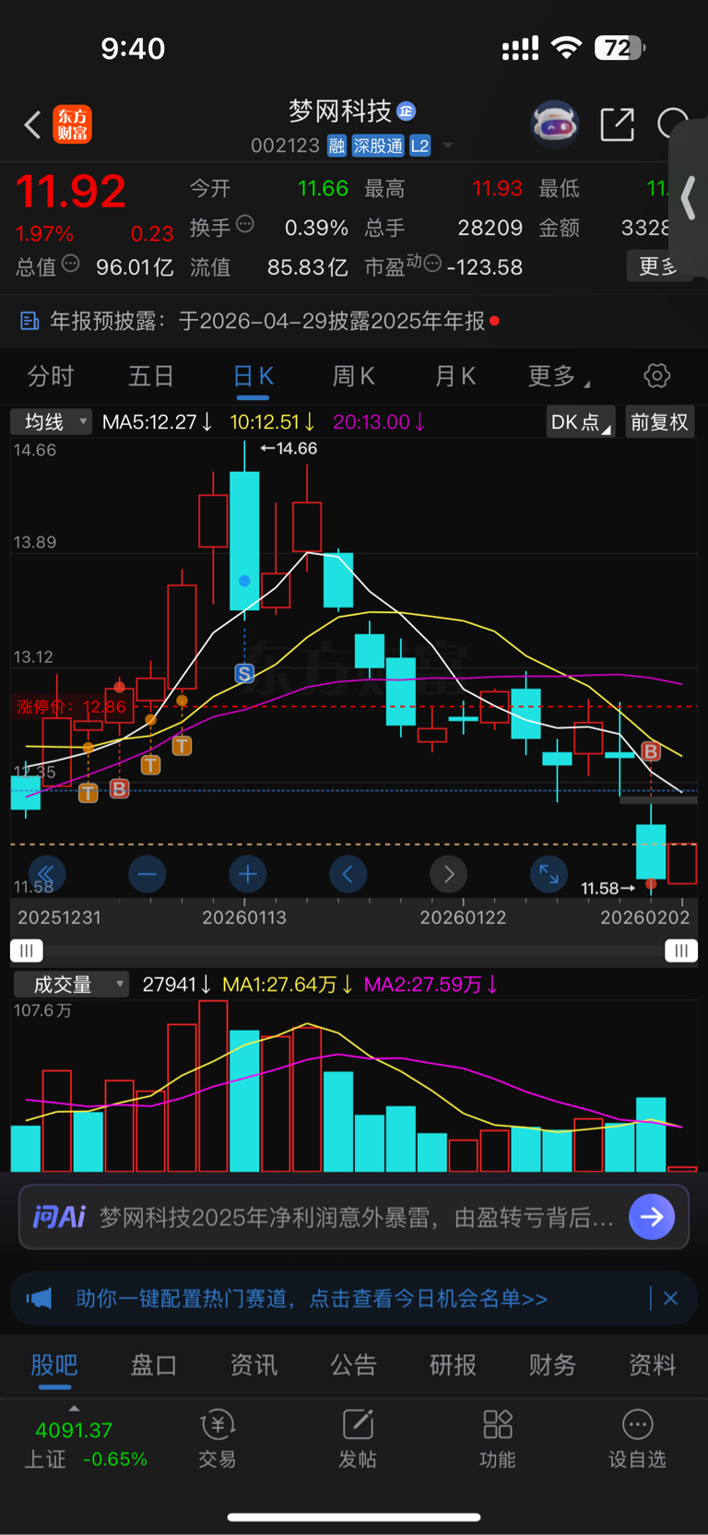Grab right range slider handle
This screenshot has height=1535, width=708.
pos(681,951)
